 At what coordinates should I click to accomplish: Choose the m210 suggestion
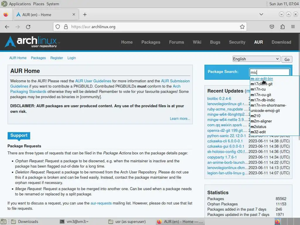click(255, 116)
